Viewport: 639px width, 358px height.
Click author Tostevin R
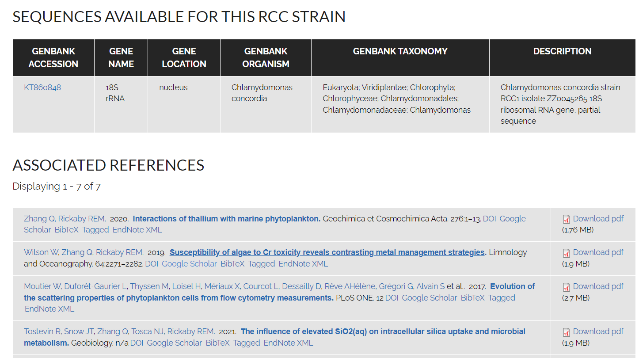(42, 331)
